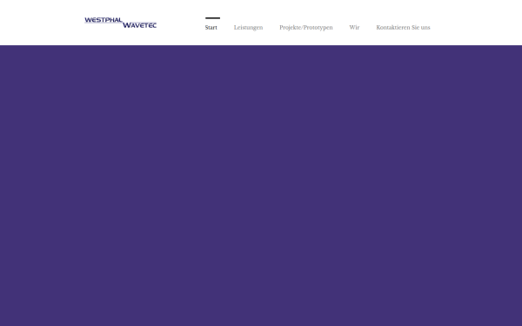Click the large W of Wavetec logo
This screenshot has height=326, width=522.
(x=127, y=25)
